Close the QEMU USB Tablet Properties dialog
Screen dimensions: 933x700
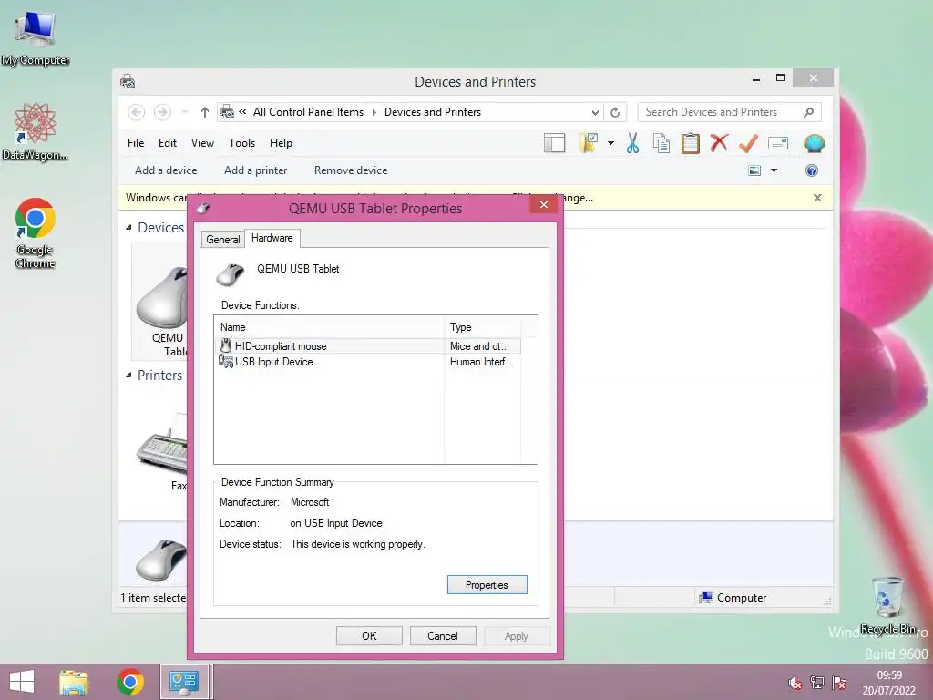[544, 205]
